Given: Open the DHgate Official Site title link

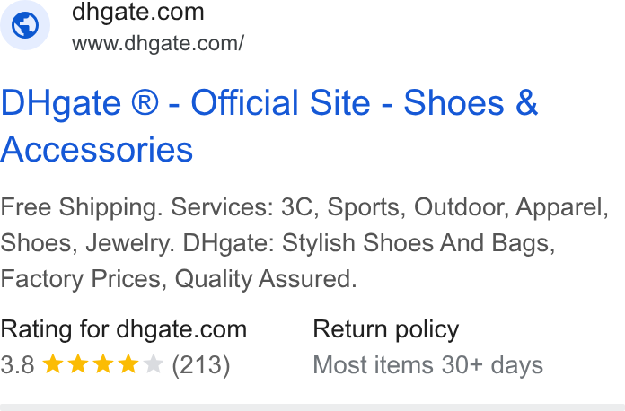Looking at the screenshot, I should 269,126.
